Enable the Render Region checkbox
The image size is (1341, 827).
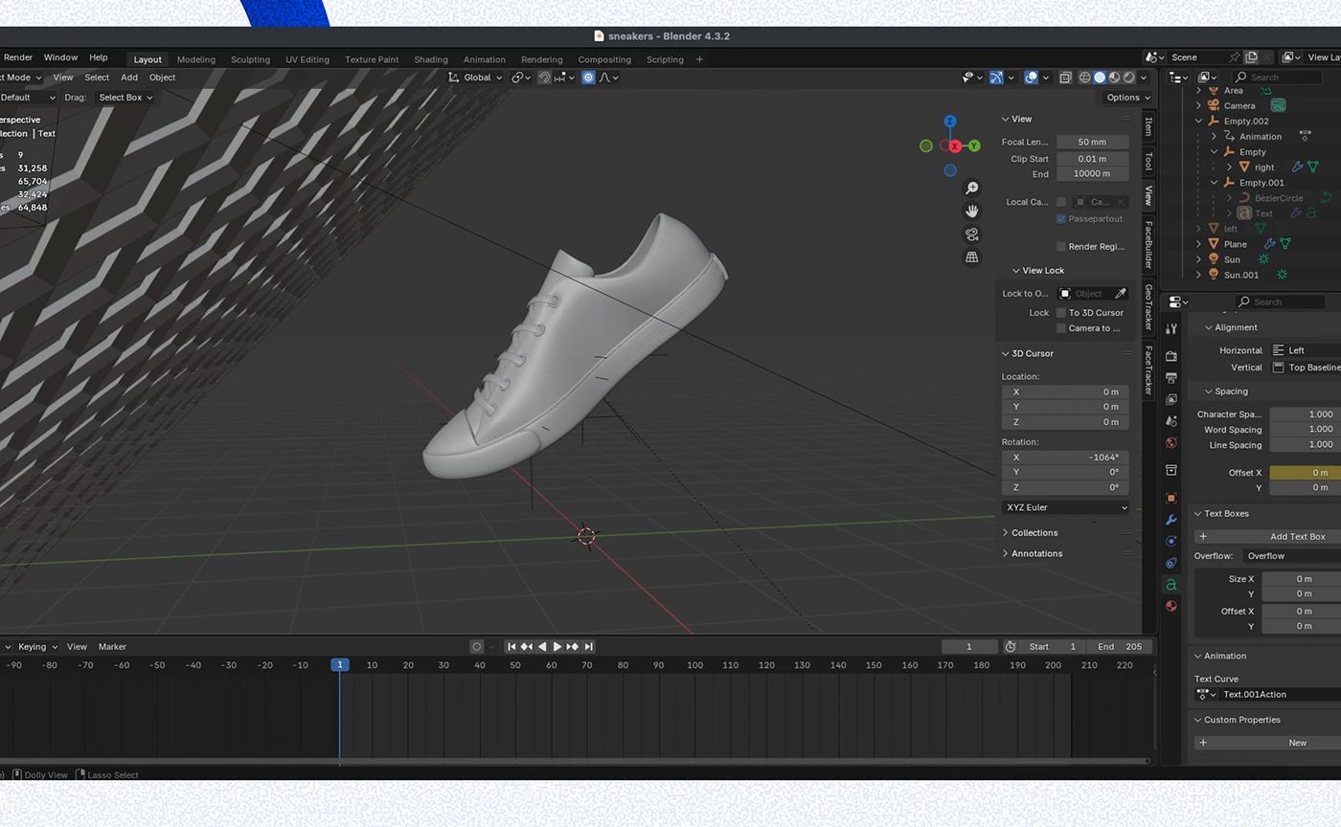(1061, 246)
